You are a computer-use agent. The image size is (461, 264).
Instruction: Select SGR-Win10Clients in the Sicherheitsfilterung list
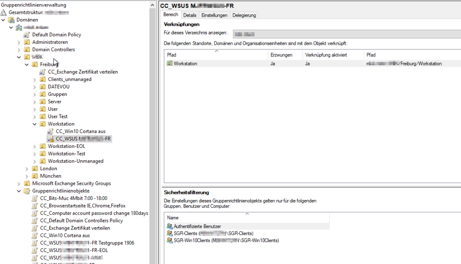pos(226,241)
